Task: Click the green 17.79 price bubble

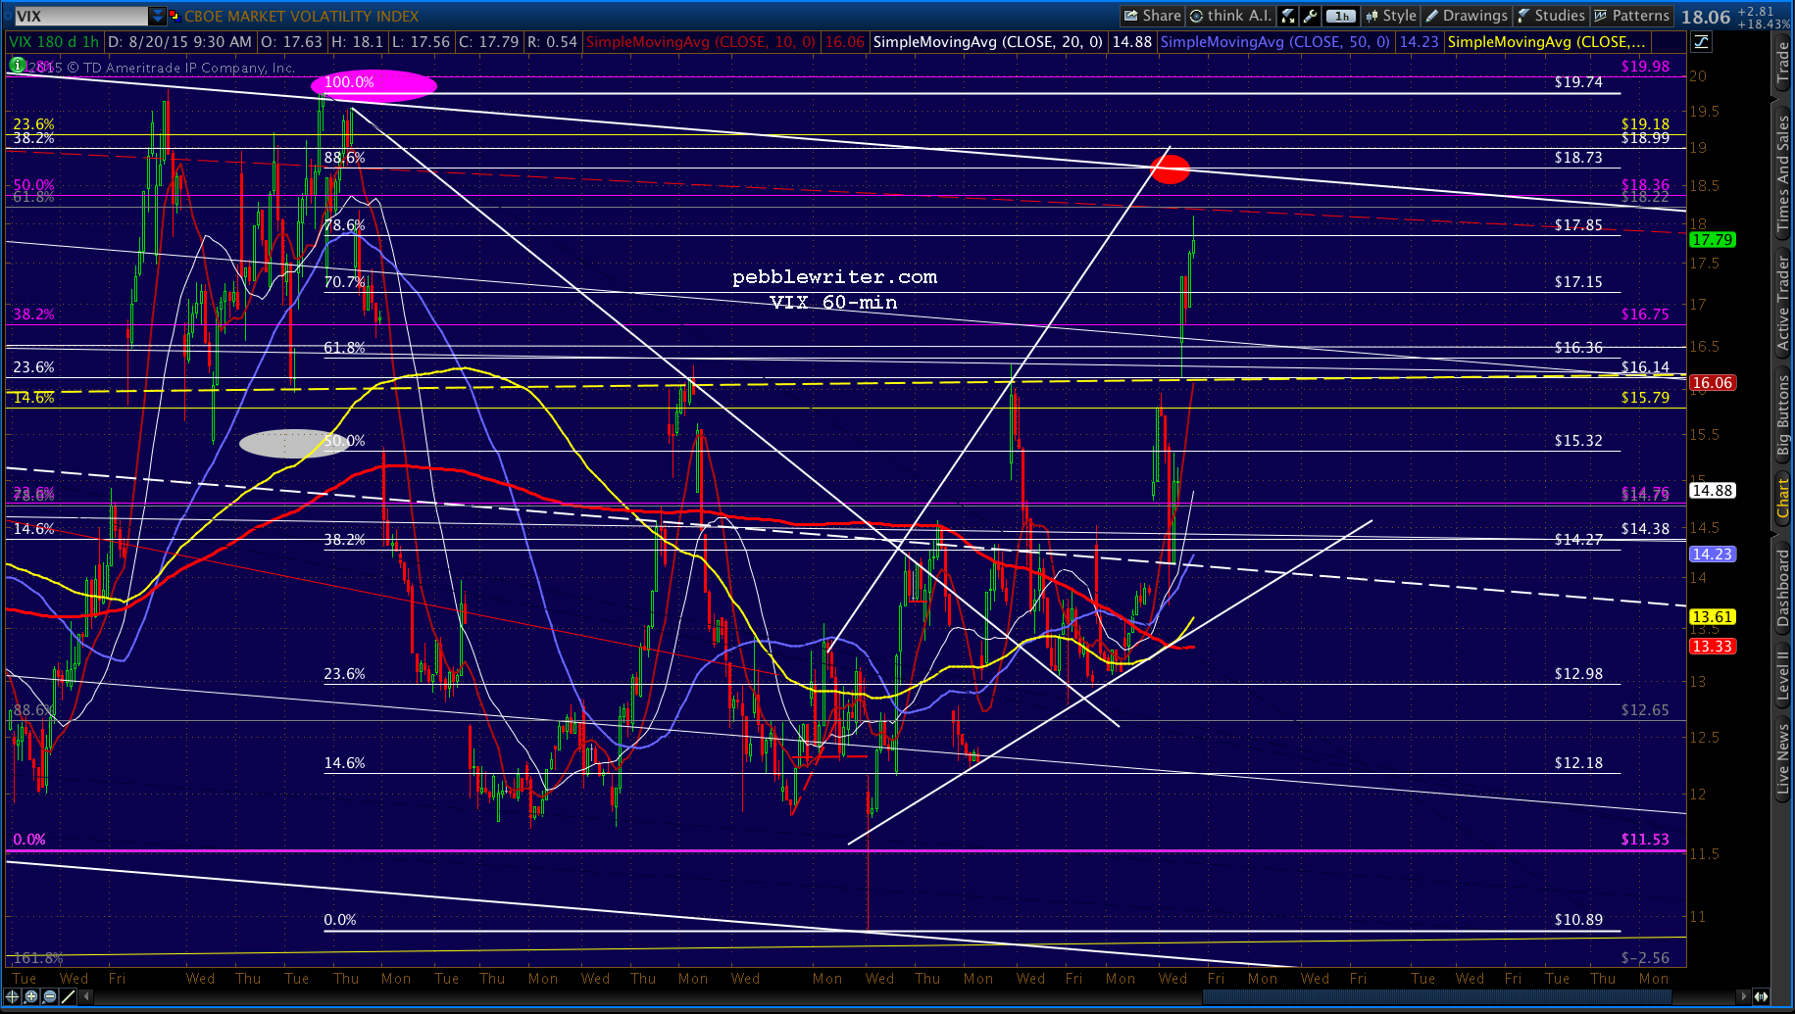Action: (1712, 240)
